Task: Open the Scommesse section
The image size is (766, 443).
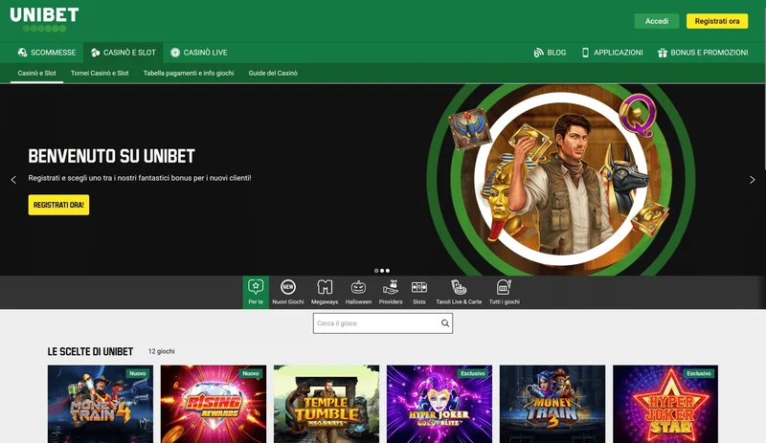Action: coord(46,53)
